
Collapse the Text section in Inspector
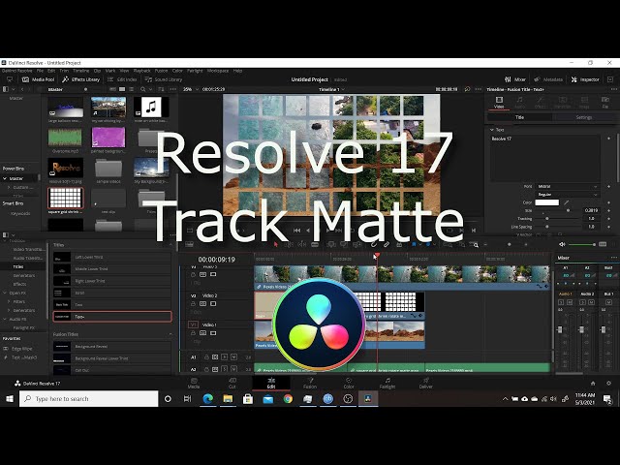pos(492,130)
